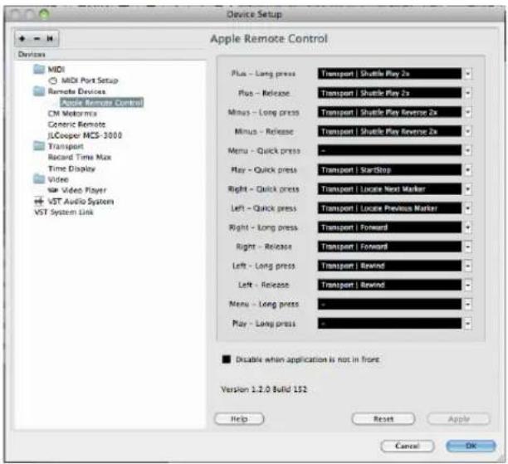Click the 'Transport | StartStop' command field
This screenshot has width=508, height=464.
pos(389,170)
